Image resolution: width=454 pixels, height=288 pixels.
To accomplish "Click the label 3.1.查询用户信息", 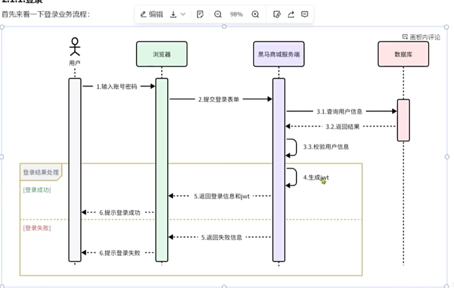I will [339, 112].
